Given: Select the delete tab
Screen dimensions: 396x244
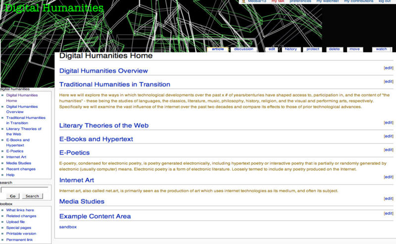Looking at the screenshot, I should 335,49.
